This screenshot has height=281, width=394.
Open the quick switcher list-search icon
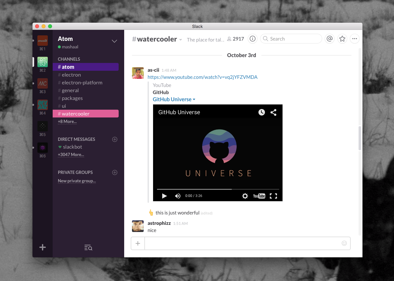tap(88, 248)
